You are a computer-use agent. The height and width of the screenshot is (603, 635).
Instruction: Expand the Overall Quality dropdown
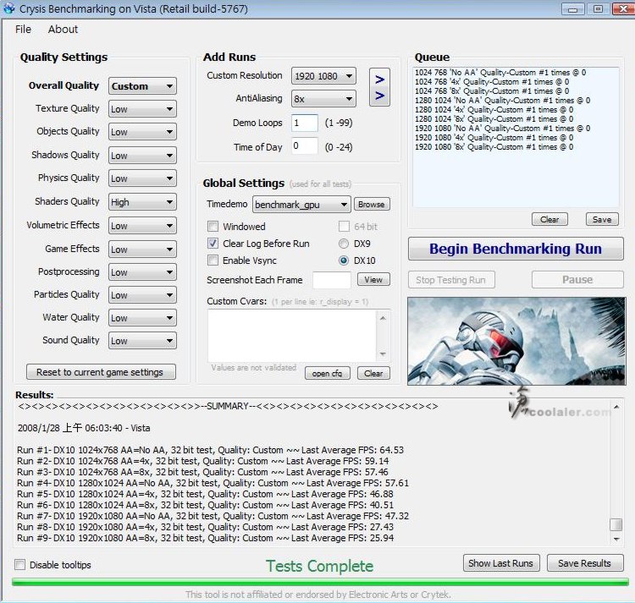142,86
